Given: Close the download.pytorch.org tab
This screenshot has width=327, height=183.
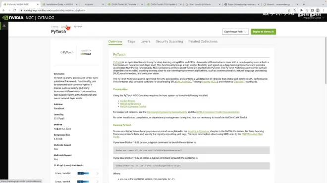Looking at the screenshot, I should (x=259, y=4).
